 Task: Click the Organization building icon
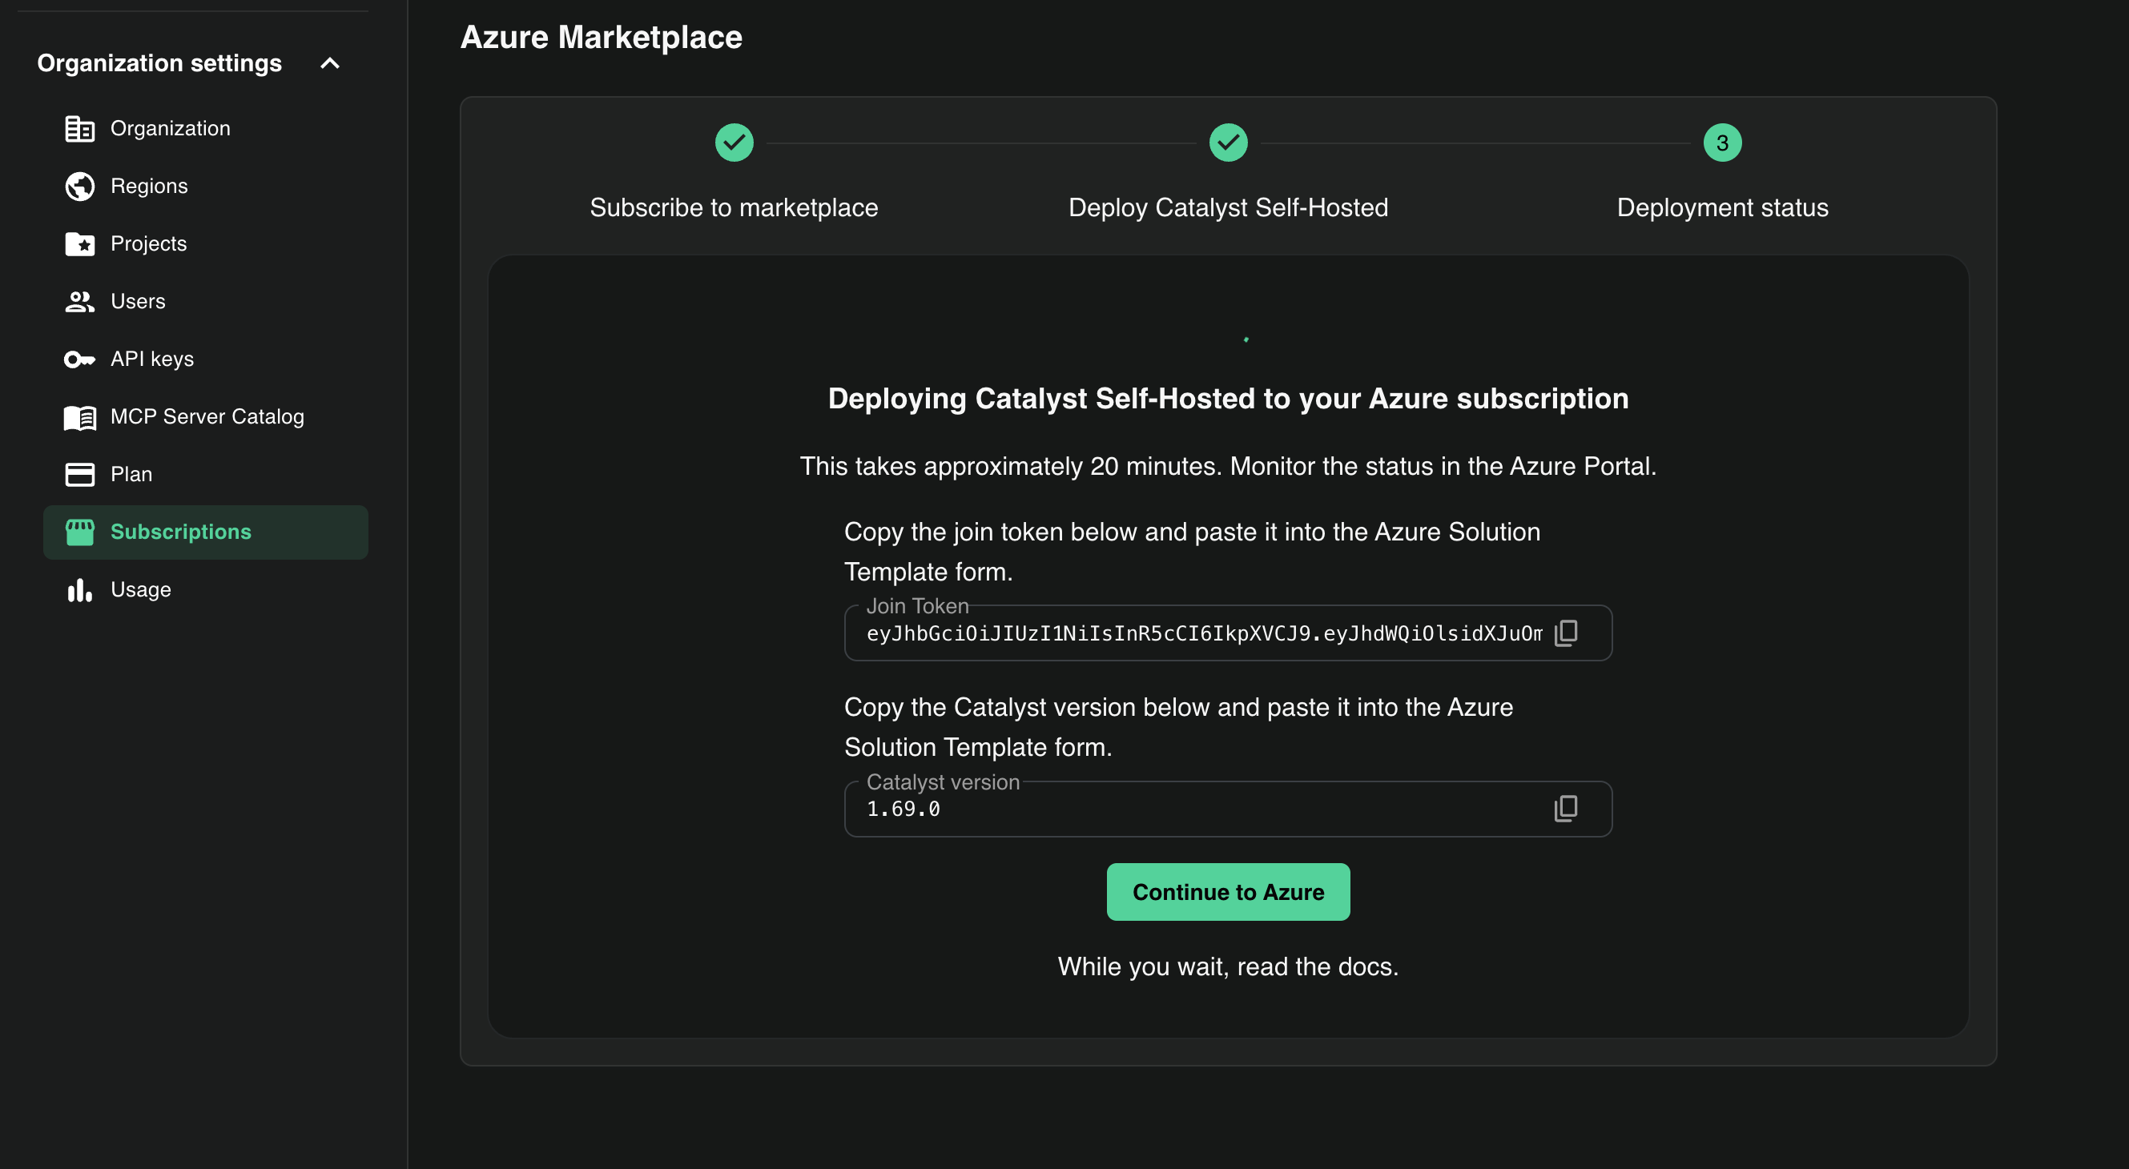79,128
